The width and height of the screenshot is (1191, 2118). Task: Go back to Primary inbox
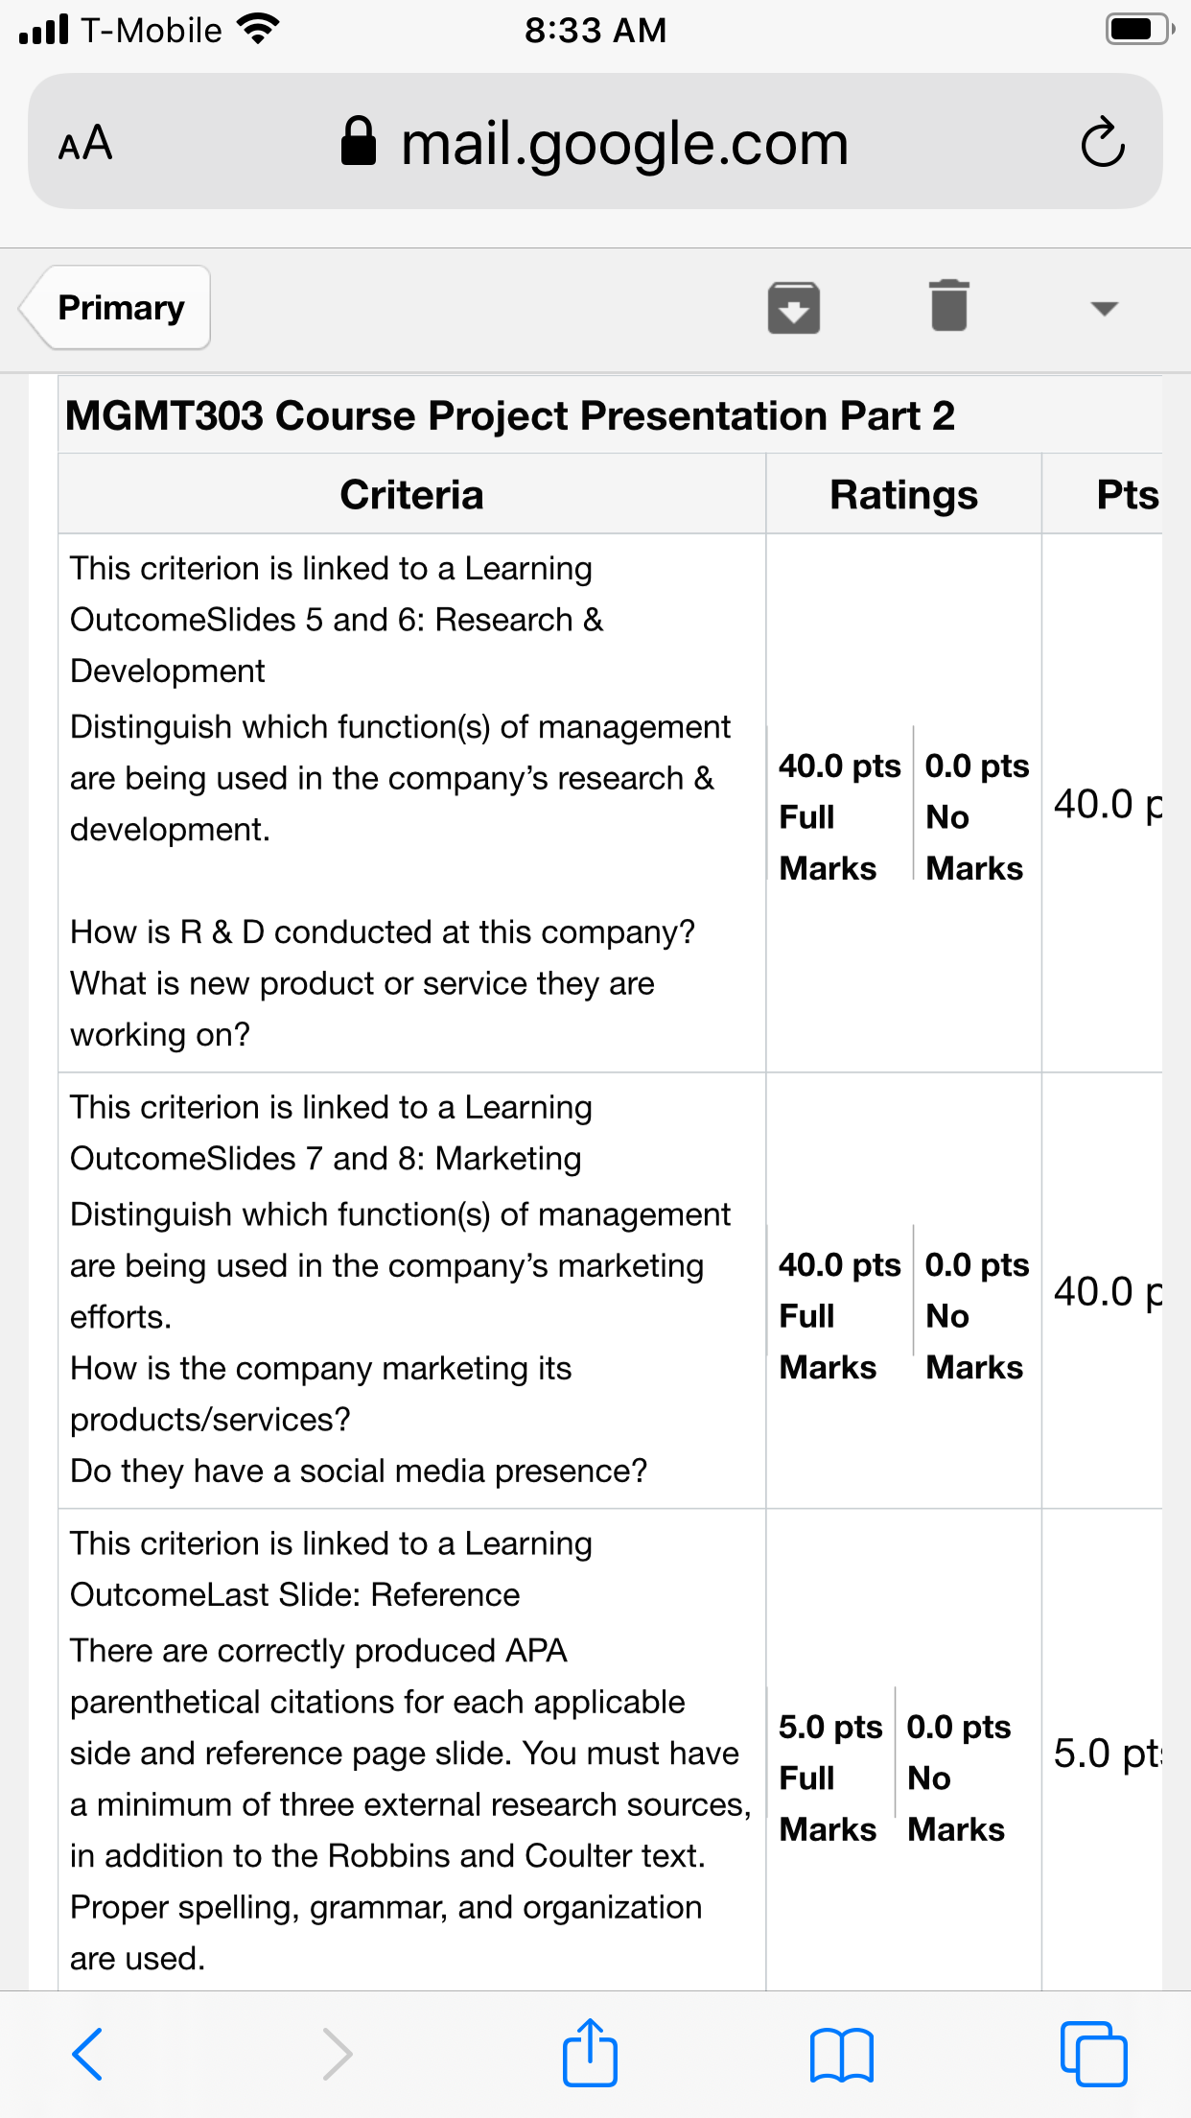pos(115,308)
